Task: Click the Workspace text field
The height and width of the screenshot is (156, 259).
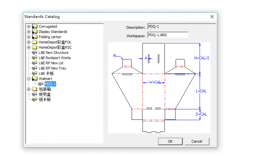Action: [168, 35]
